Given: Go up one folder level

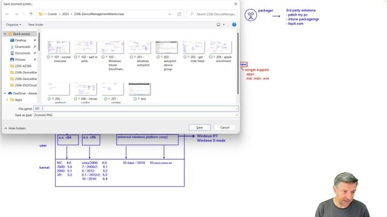Looking at the screenshot, I should (31, 14).
